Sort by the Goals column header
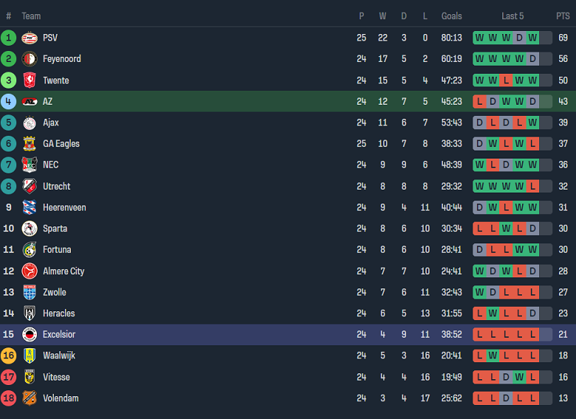 [x=451, y=16]
